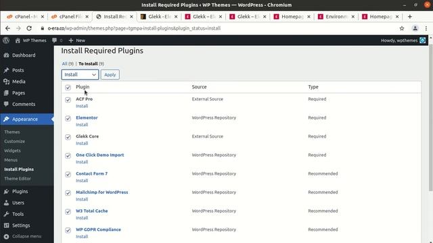Uncheck the ACF Pro plugin checkbox
Screen dimensions: 433x243
click(x=68, y=100)
